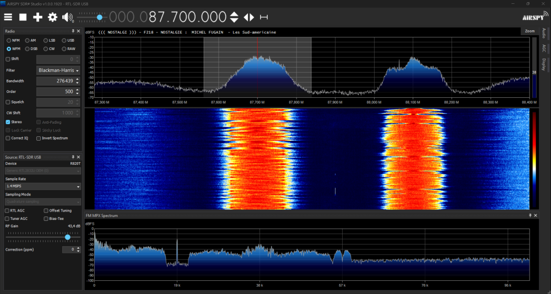This screenshot has height=294, width=551.
Task: Click the Zoom slider on spectrum edge
Action: (534, 68)
